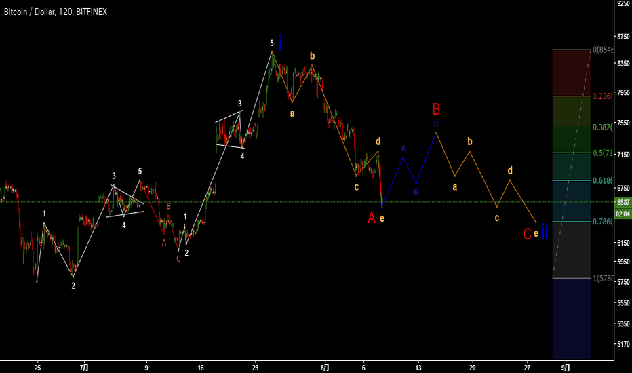Select the 7月 month label on time axis
The height and width of the screenshot is (373, 632).
click(x=84, y=368)
